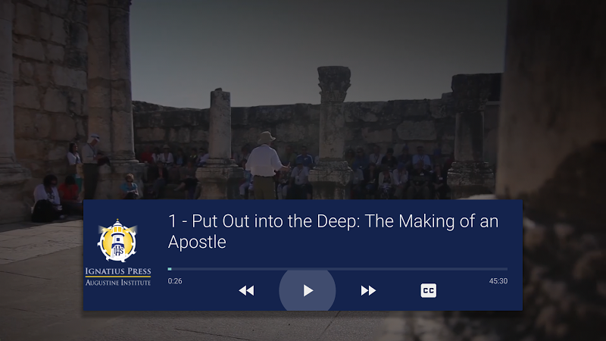Toggle closed captions with CC icon

coord(429,291)
